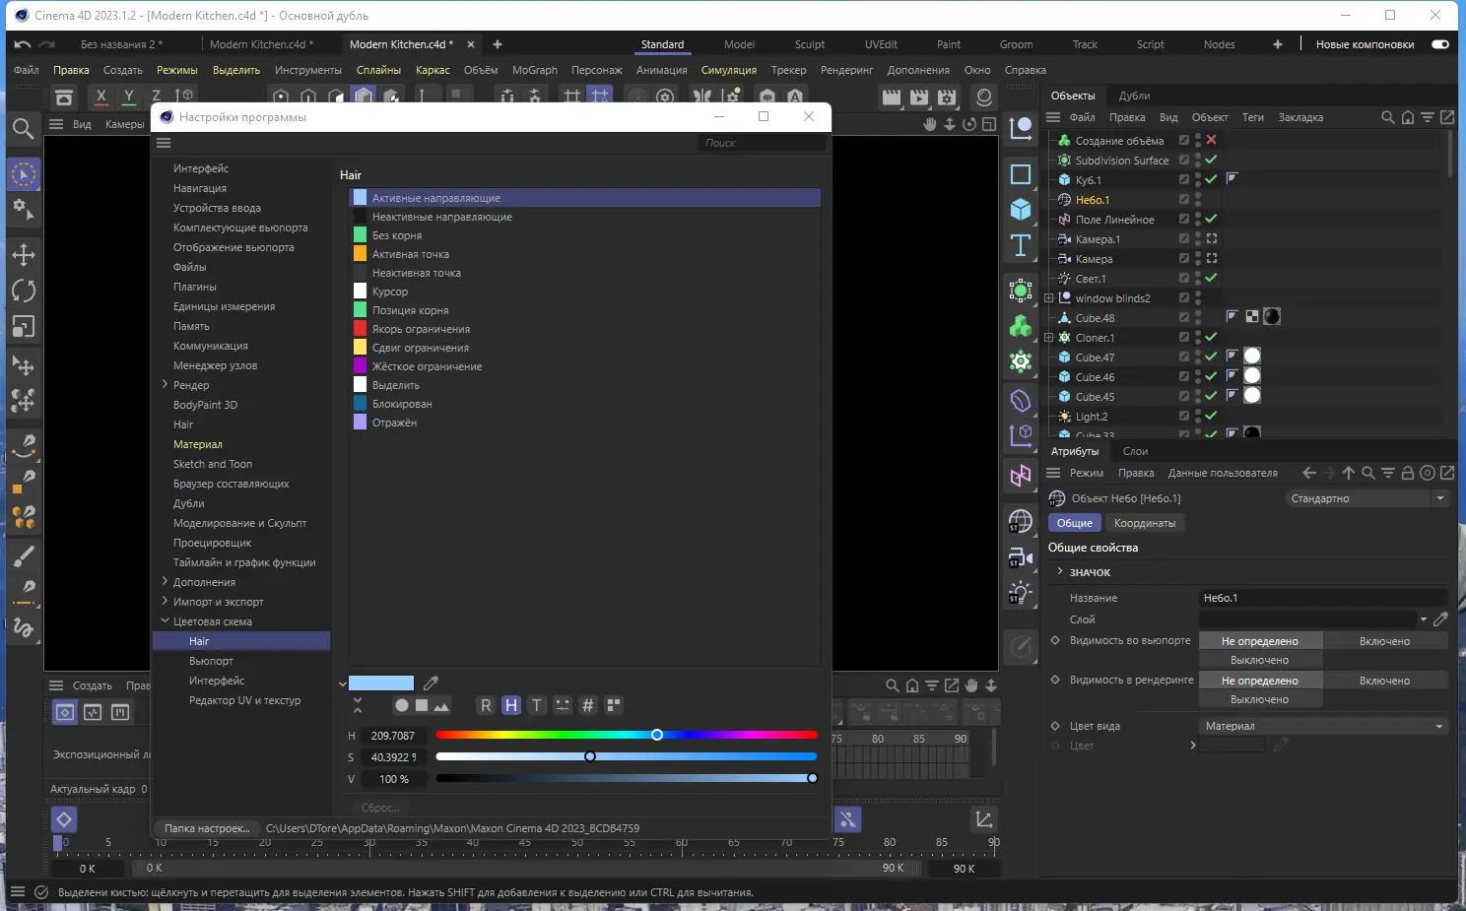Show hexadecimal color input mode
The height and width of the screenshot is (911, 1466).
[588, 705]
